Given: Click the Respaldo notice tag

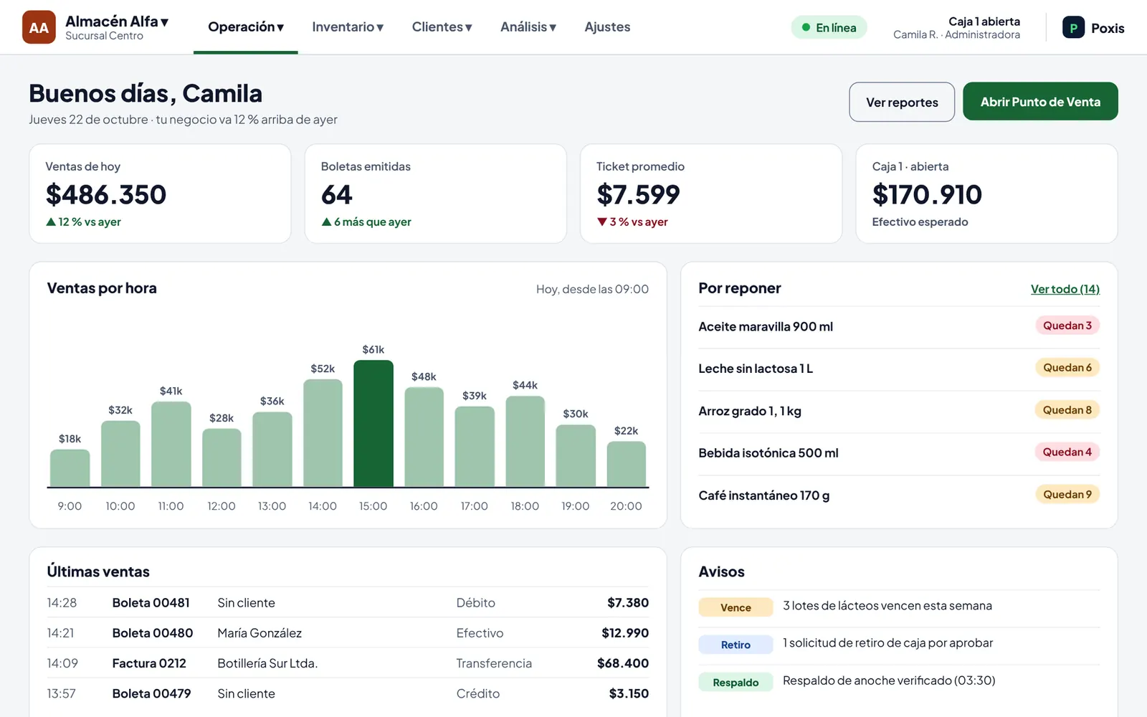Looking at the screenshot, I should 736,682.
